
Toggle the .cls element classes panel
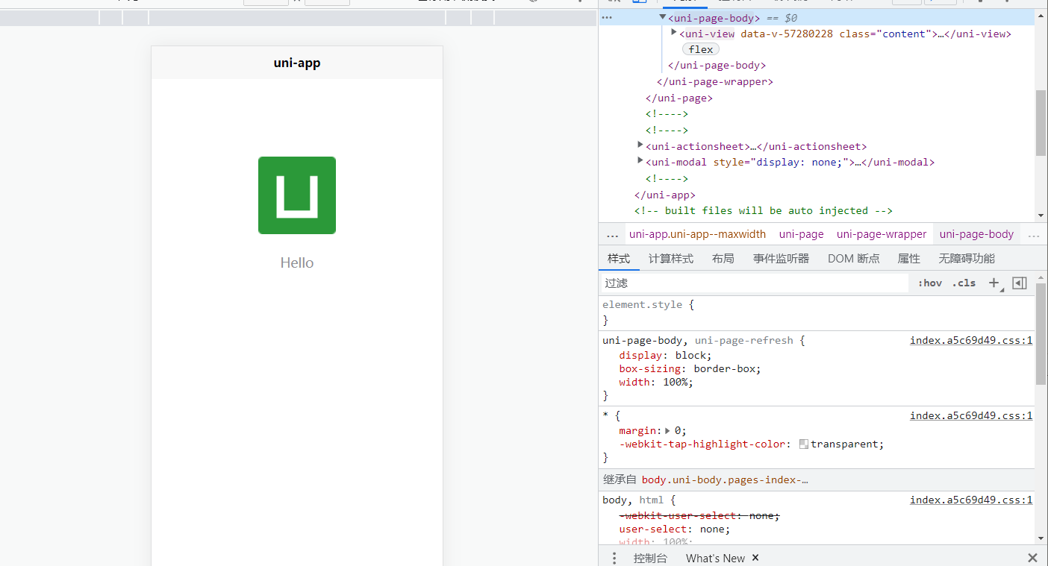(x=964, y=283)
